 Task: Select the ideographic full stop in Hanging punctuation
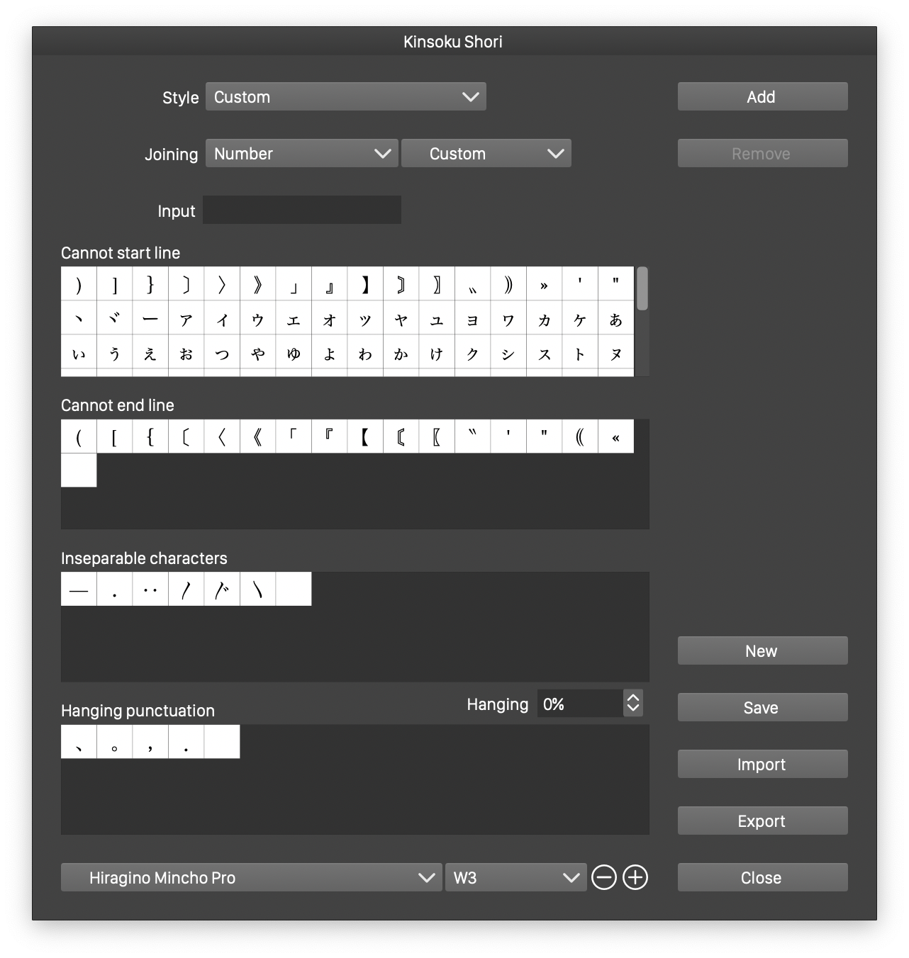[x=115, y=742]
